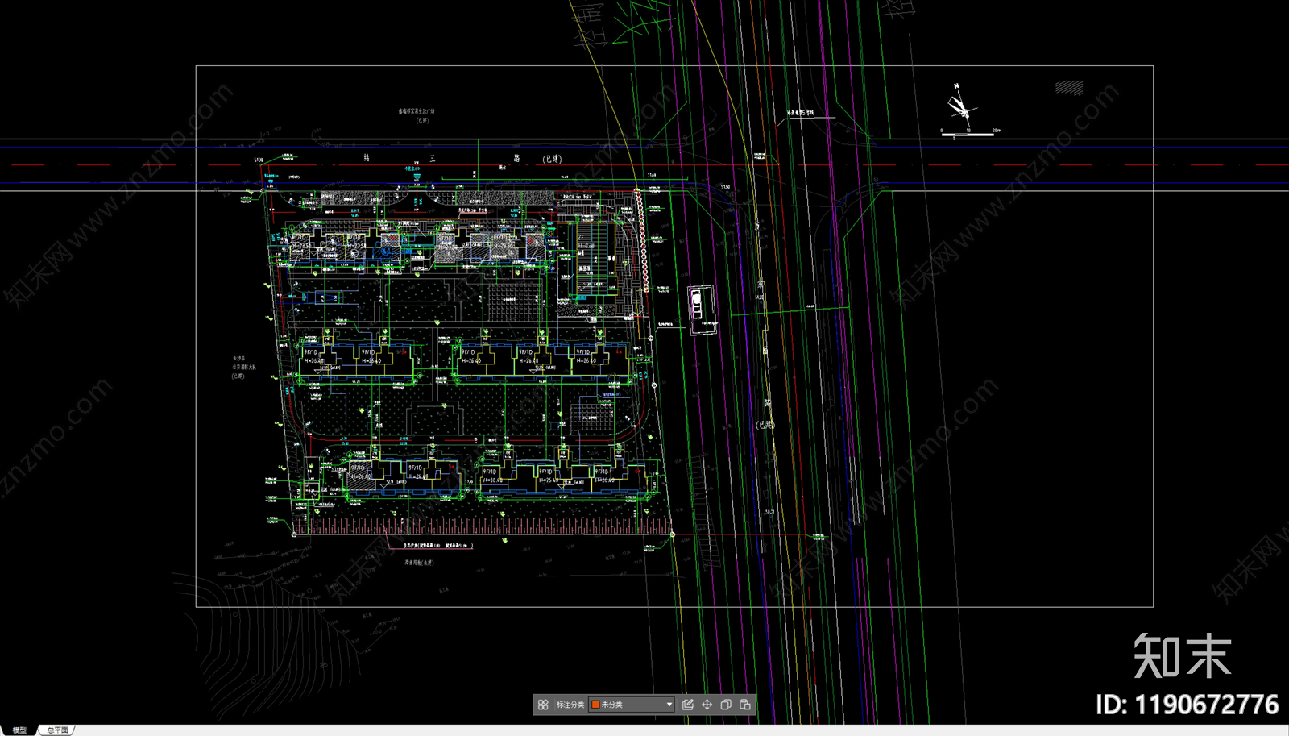Click the parked vehicle block beside the site
Image resolution: width=1289 pixels, height=736 pixels.
click(x=698, y=306)
